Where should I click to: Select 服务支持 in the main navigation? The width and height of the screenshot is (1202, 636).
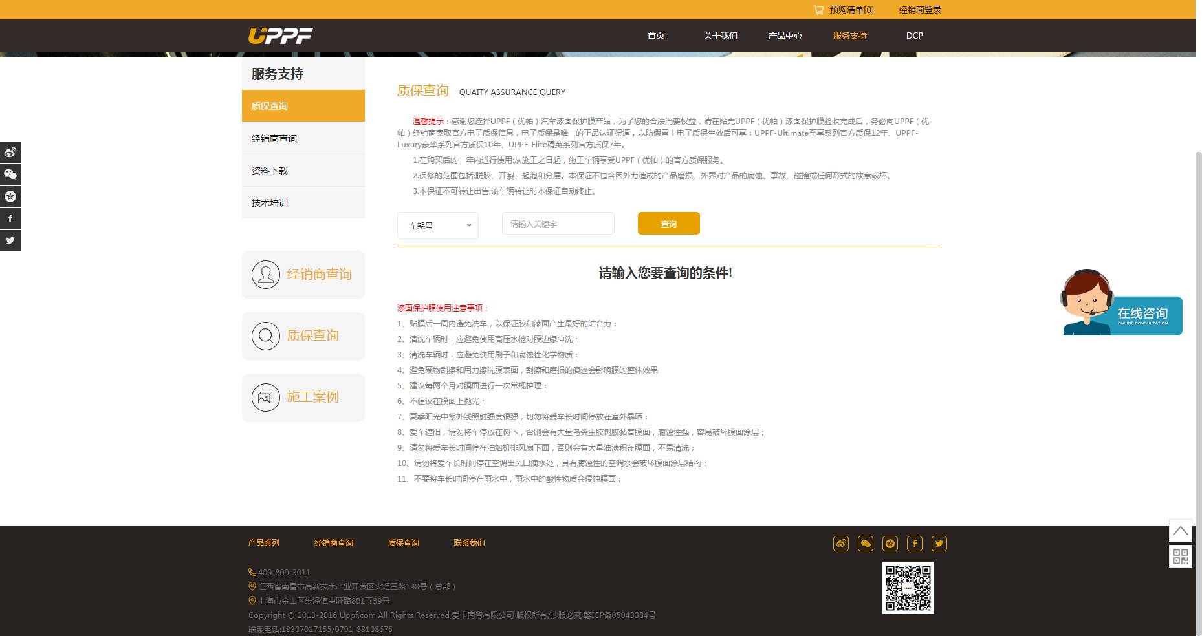[850, 36]
